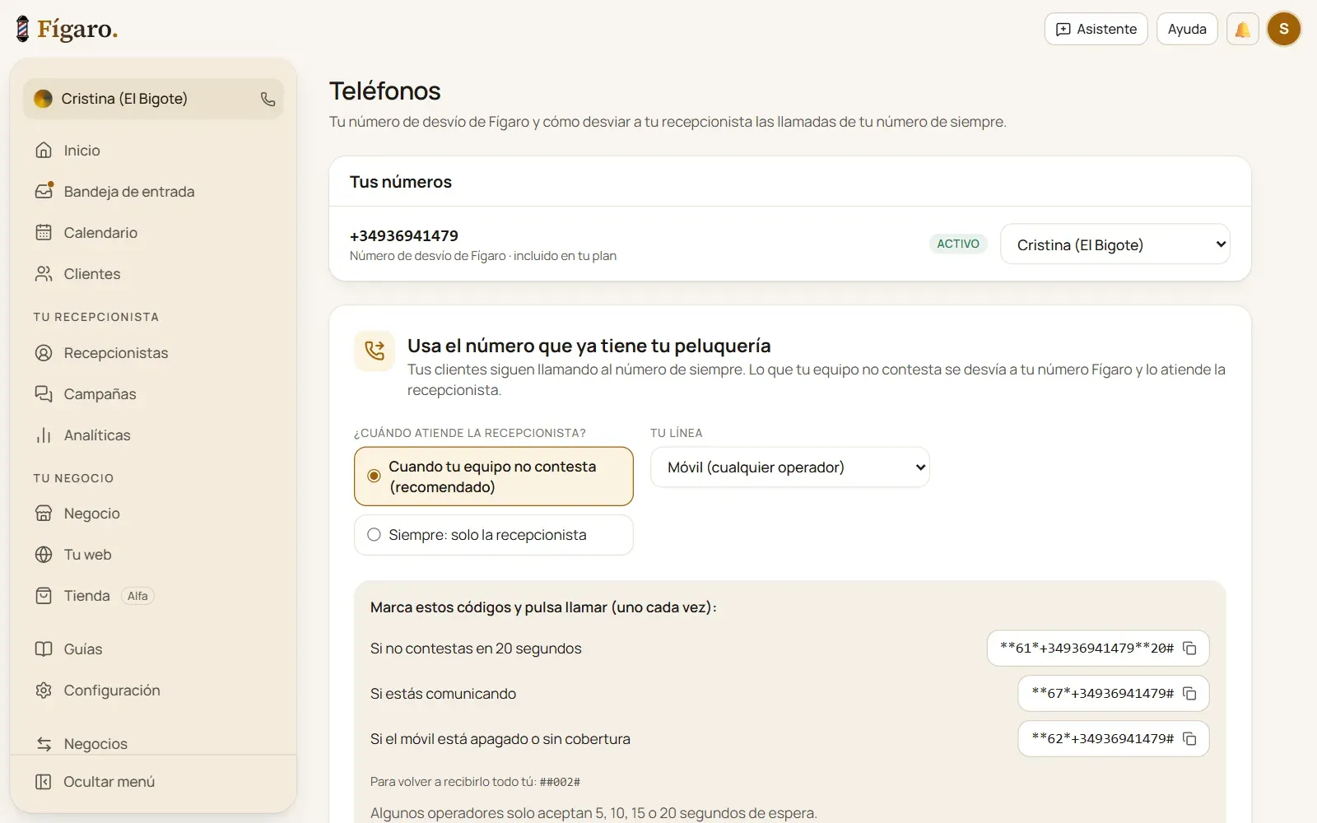Open the Asistente button
This screenshot has height=823, width=1317.
pos(1096,29)
